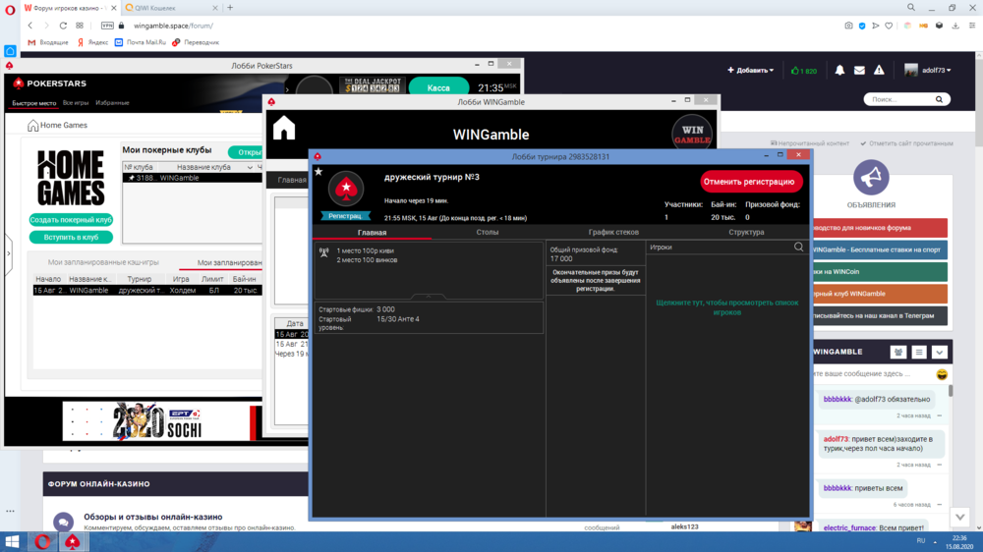Screen dimensions: 983x552
Task: Open the График стеков tab
Action: click(613, 233)
